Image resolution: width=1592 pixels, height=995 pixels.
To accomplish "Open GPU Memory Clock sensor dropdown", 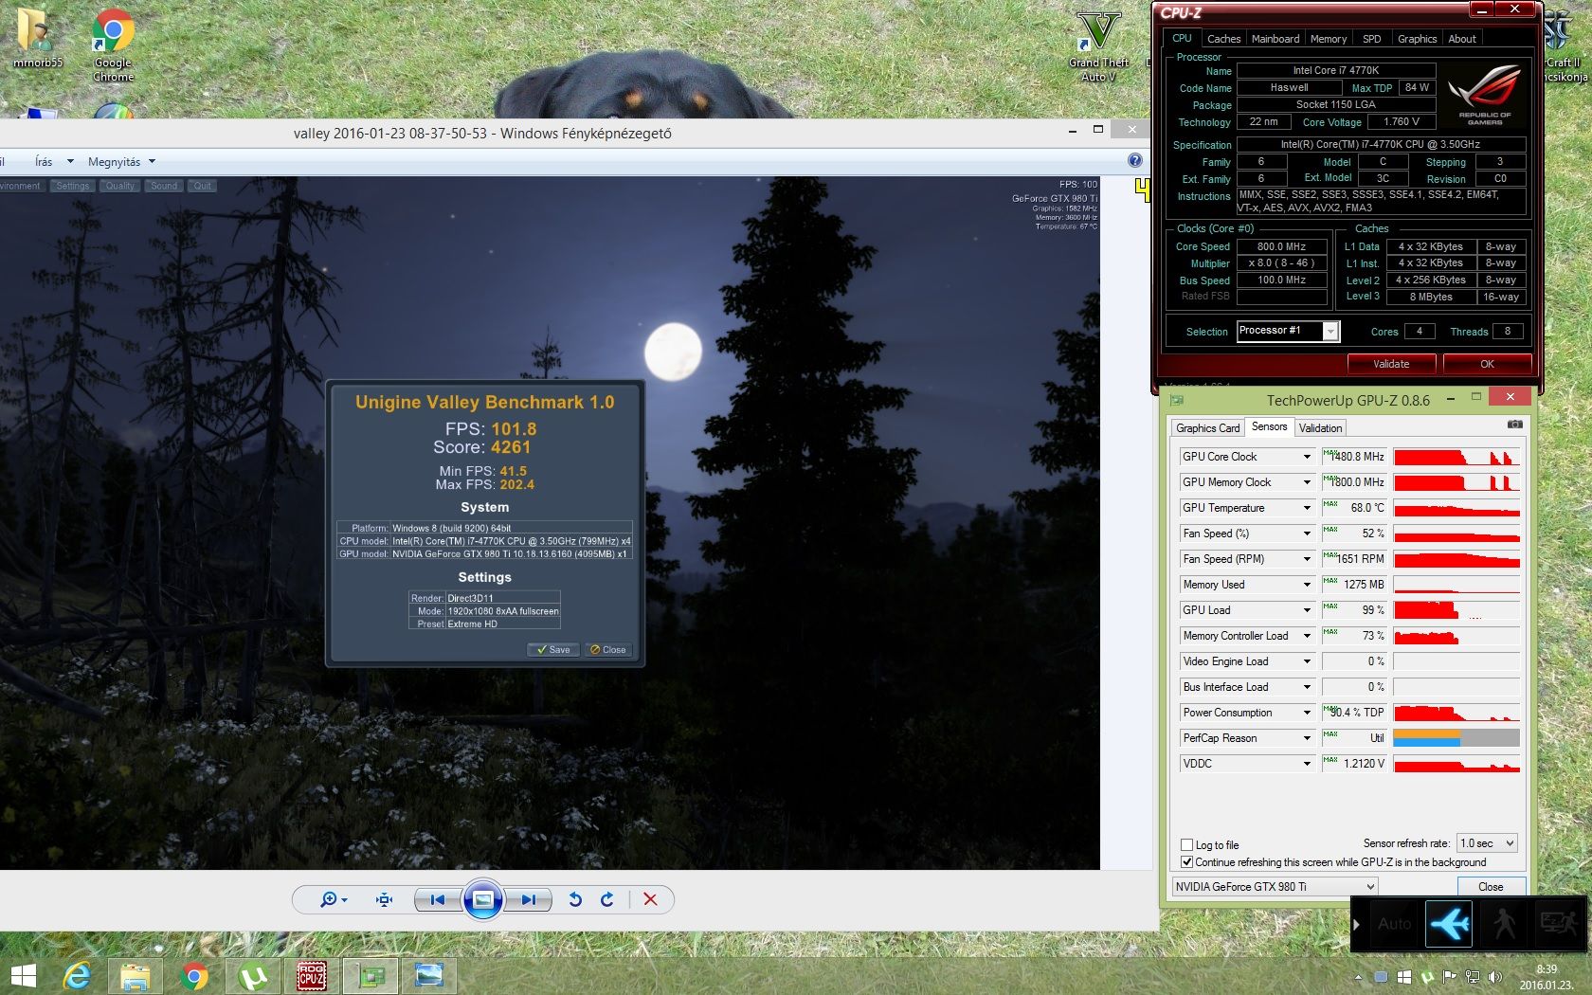I will coord(1307,482).
